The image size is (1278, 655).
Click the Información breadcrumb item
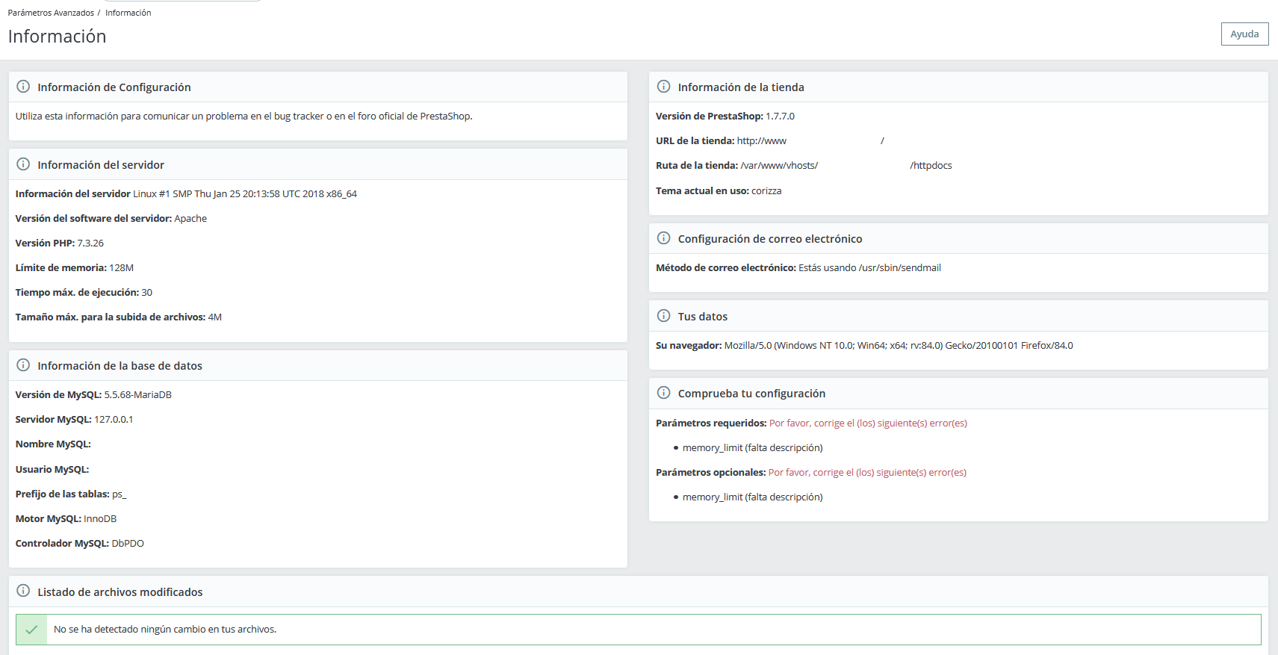pyautogui.click(x=128, y=13)
